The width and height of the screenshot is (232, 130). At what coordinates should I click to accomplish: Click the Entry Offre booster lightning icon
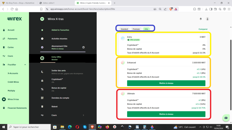(42, 58)
